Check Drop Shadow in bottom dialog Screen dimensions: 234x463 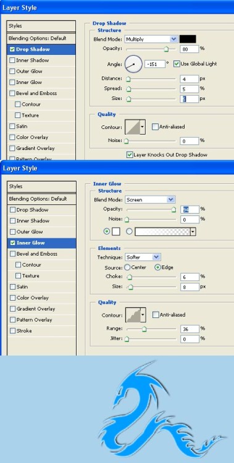(13, 210)
